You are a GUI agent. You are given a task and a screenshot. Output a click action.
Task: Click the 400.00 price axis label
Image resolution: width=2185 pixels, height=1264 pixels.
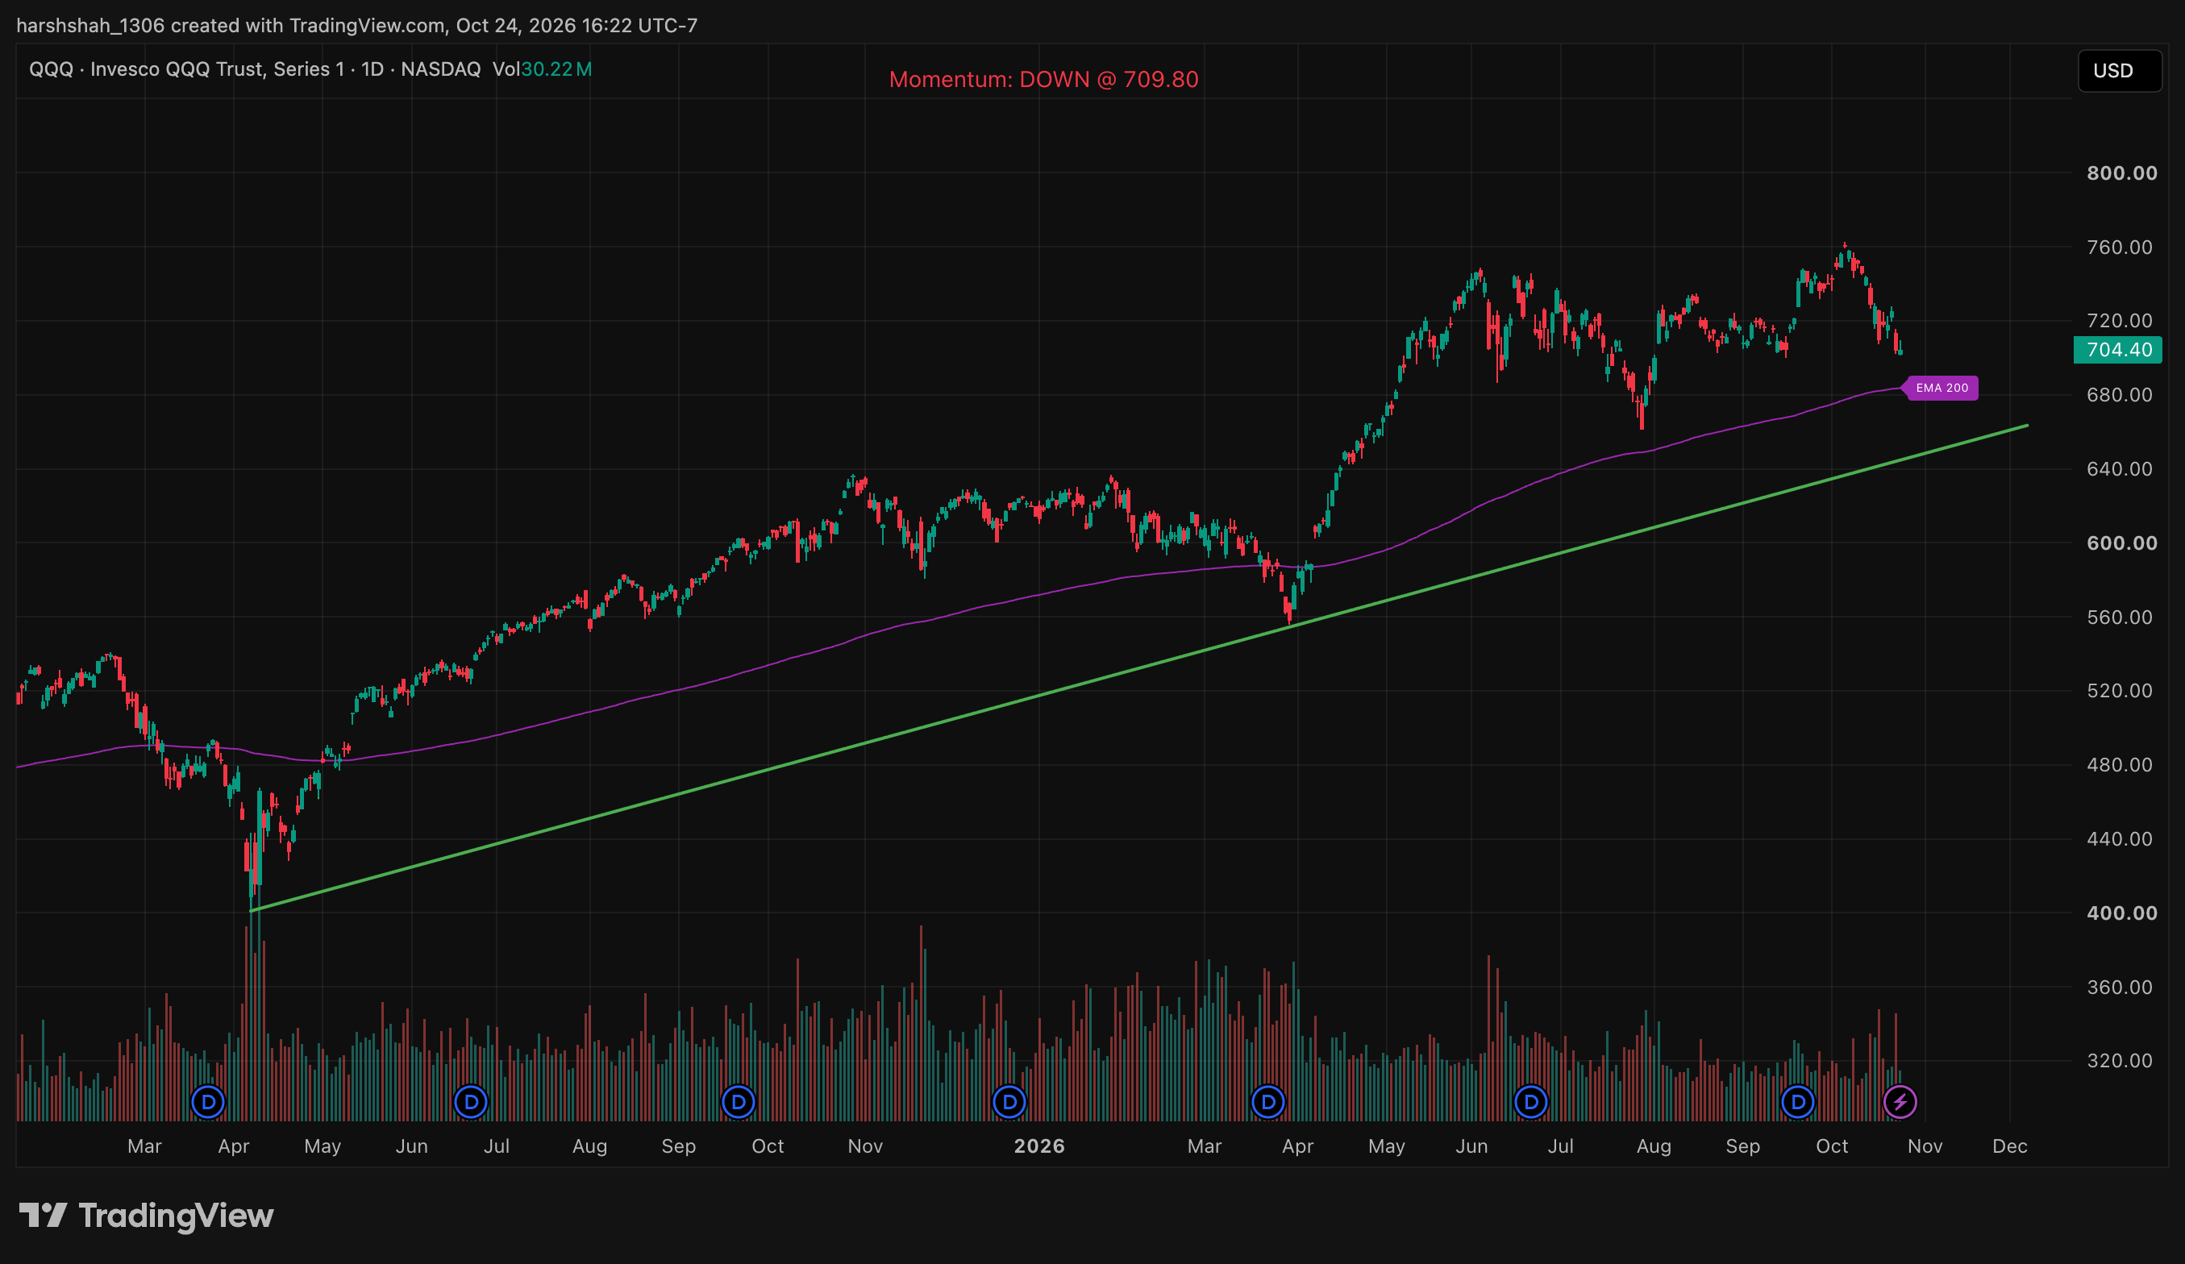pos(2121,913)
